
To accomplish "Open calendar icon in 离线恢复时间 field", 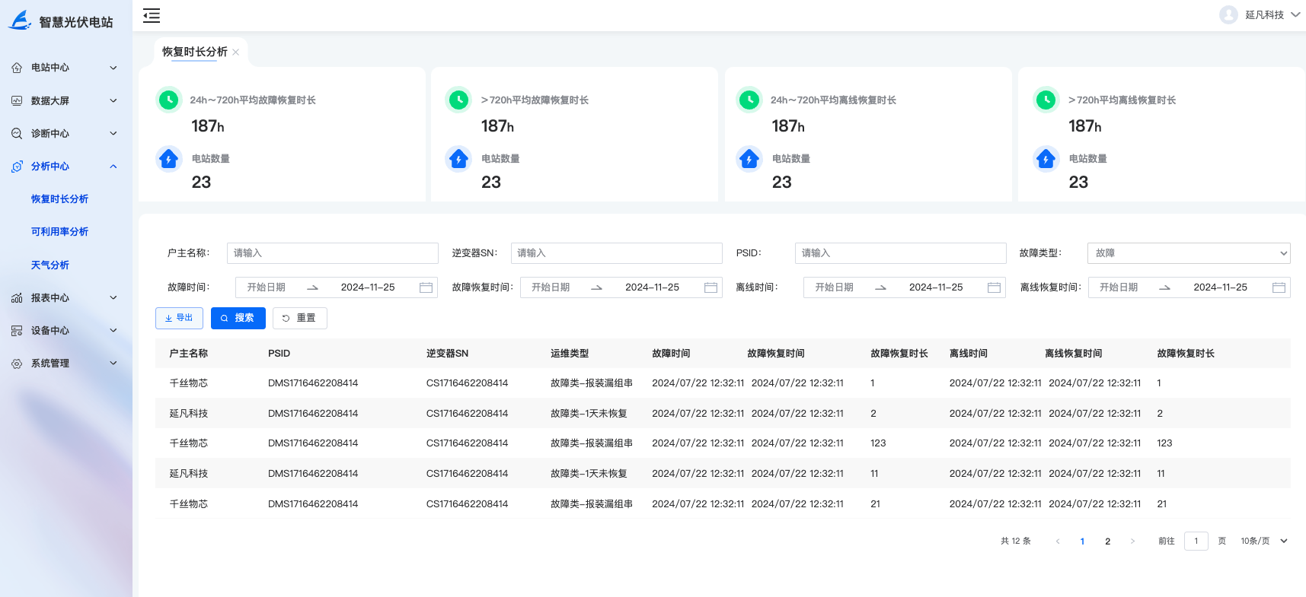I will pyautogui.click(x=1279, y=287).
